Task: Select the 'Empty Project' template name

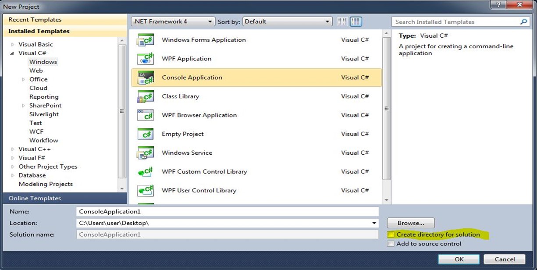Action: [x=183, y=134]
